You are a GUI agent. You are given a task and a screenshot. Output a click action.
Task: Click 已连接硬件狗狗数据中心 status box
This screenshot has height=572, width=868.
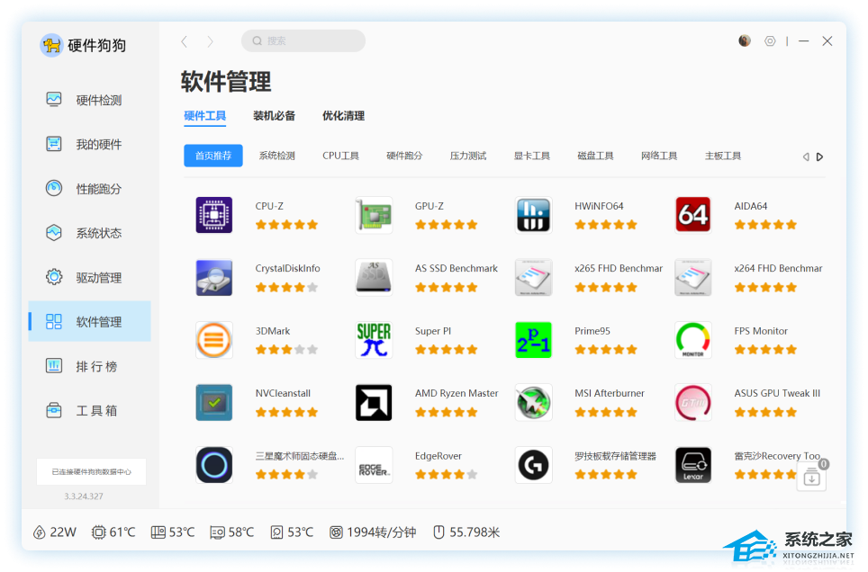click(x=91, y=472)
